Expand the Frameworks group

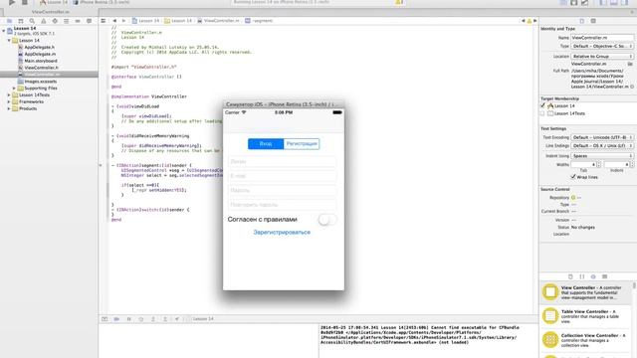(9, 101)
